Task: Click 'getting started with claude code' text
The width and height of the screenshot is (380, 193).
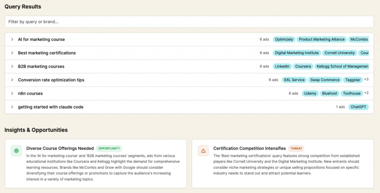Action: coord(50,107)
